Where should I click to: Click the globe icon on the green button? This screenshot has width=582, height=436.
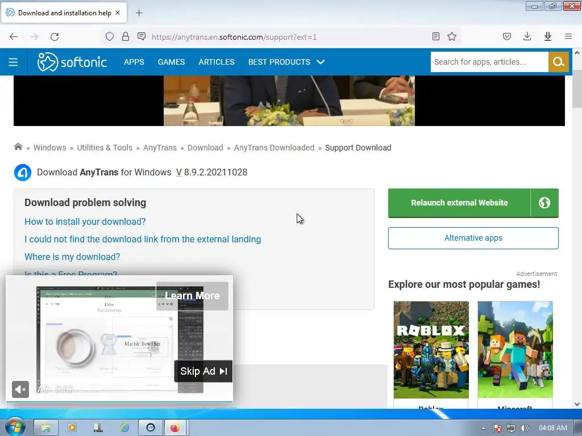[x=544, y=203]
